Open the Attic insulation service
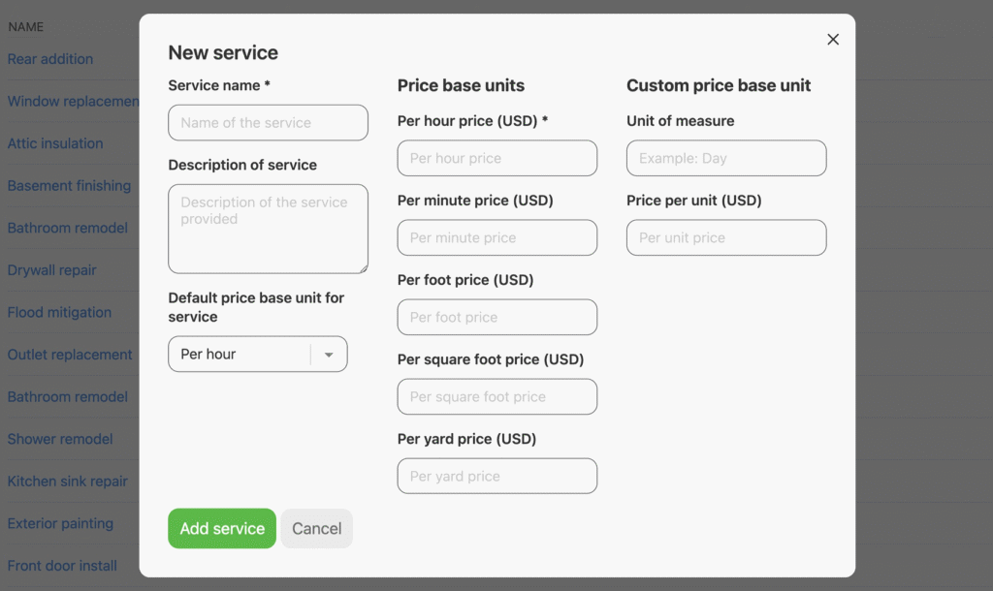The height and width of the screenshot is (591, 993). [x=55, y=143]
